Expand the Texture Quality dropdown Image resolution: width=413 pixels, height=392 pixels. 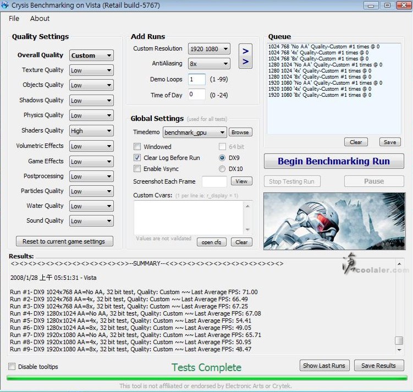pyautogui.click(x=91, y=70)
